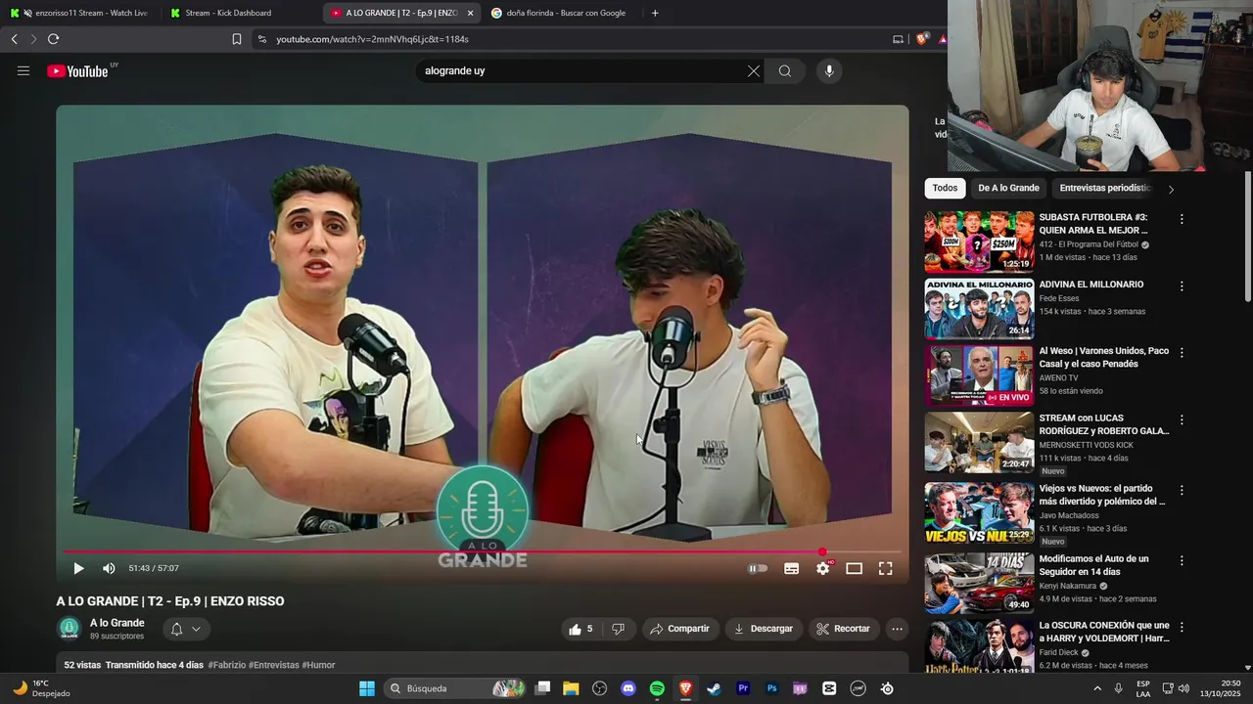Open File Explorer from the taskbar

pyautogui.click(x=571, y=688)
